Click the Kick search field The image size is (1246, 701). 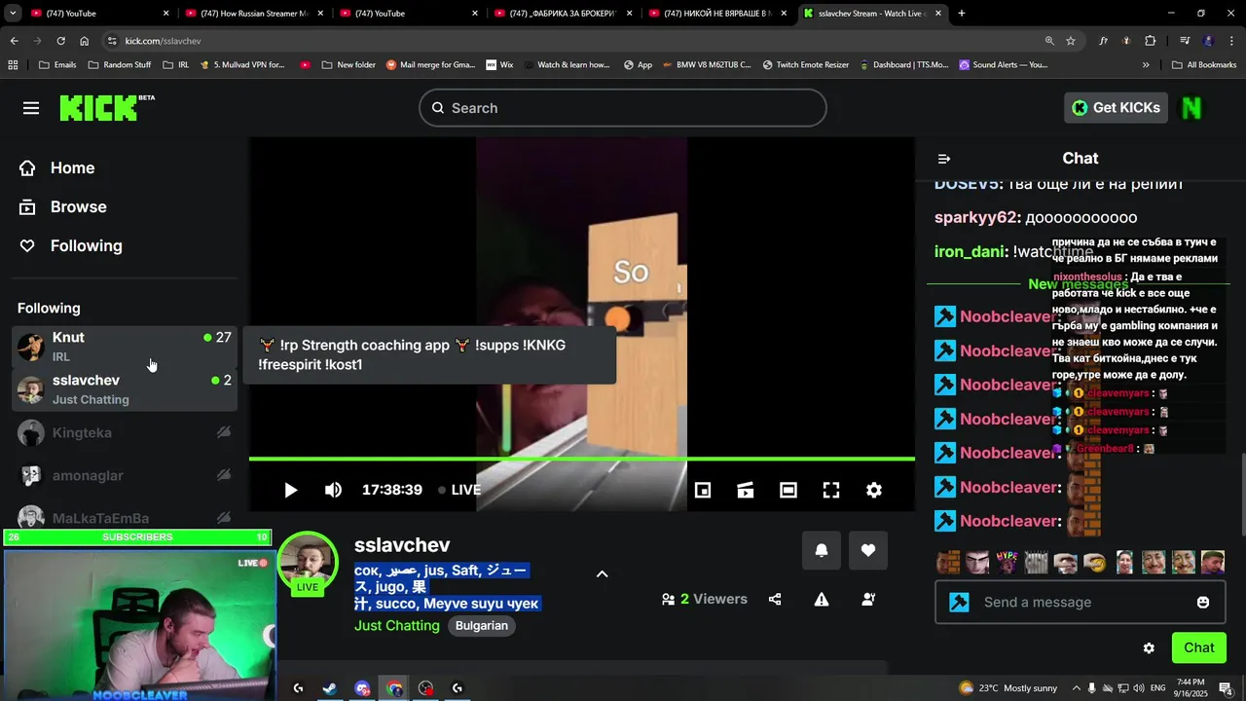click(623, 108)
